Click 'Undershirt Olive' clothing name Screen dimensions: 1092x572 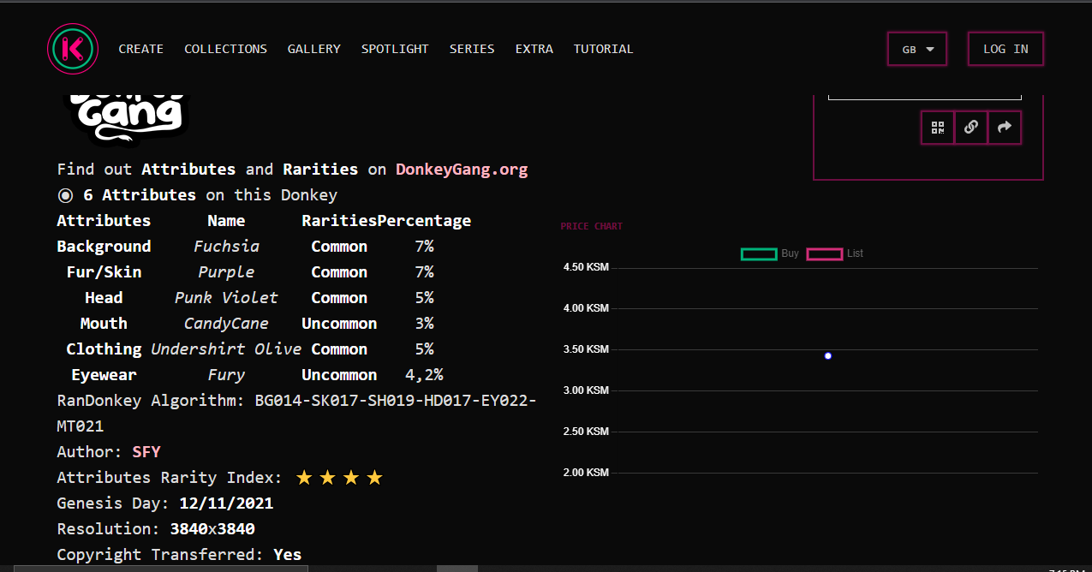tap(226, 349)
